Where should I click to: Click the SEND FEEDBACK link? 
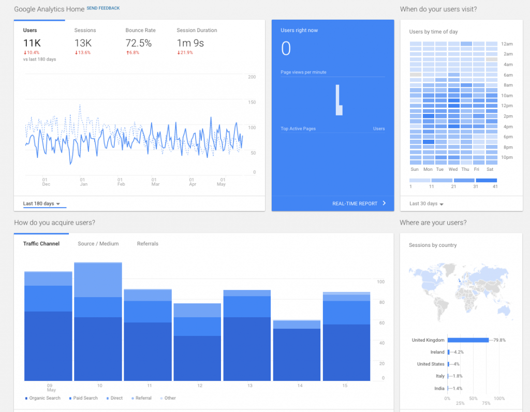103,8
